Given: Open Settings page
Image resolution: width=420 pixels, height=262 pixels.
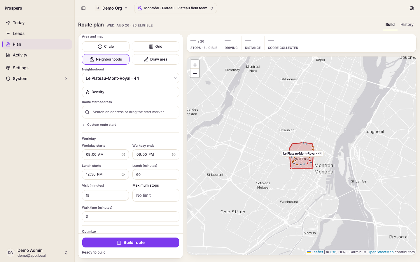Looking at the screenshot, I should (x=37, y=68).
